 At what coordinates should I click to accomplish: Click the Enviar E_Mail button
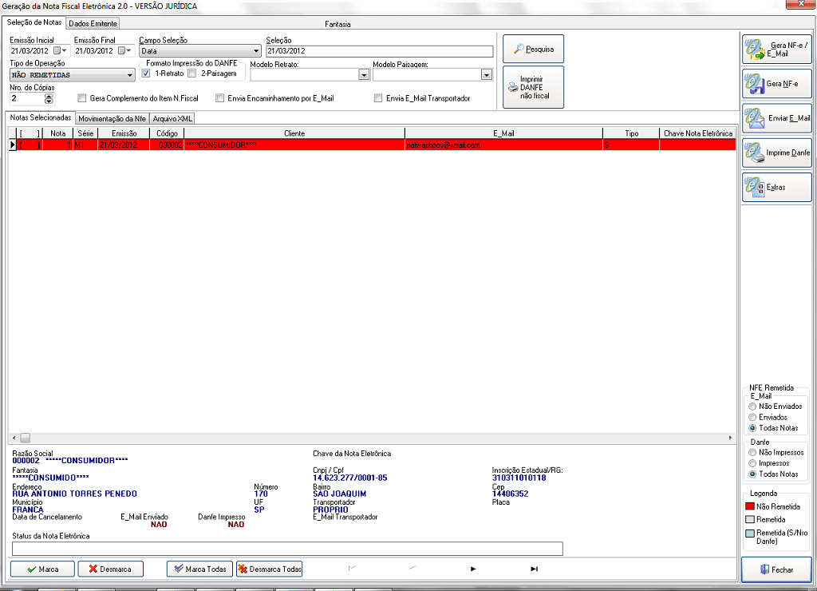pos(776,118)
